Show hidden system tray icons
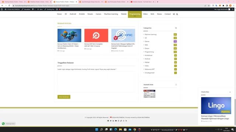 [x=216, y=129]
